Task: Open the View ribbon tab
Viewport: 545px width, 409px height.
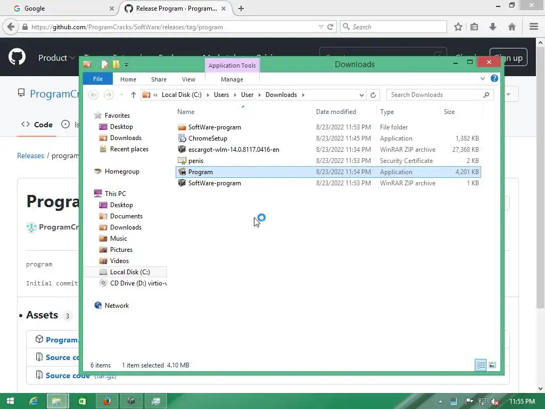Action: point(189,79)
